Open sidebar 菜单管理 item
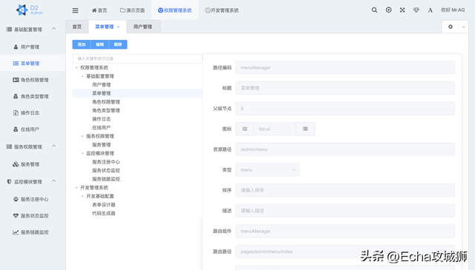The height and width of the screenshot is (270, 475). (x=33, y=64)
